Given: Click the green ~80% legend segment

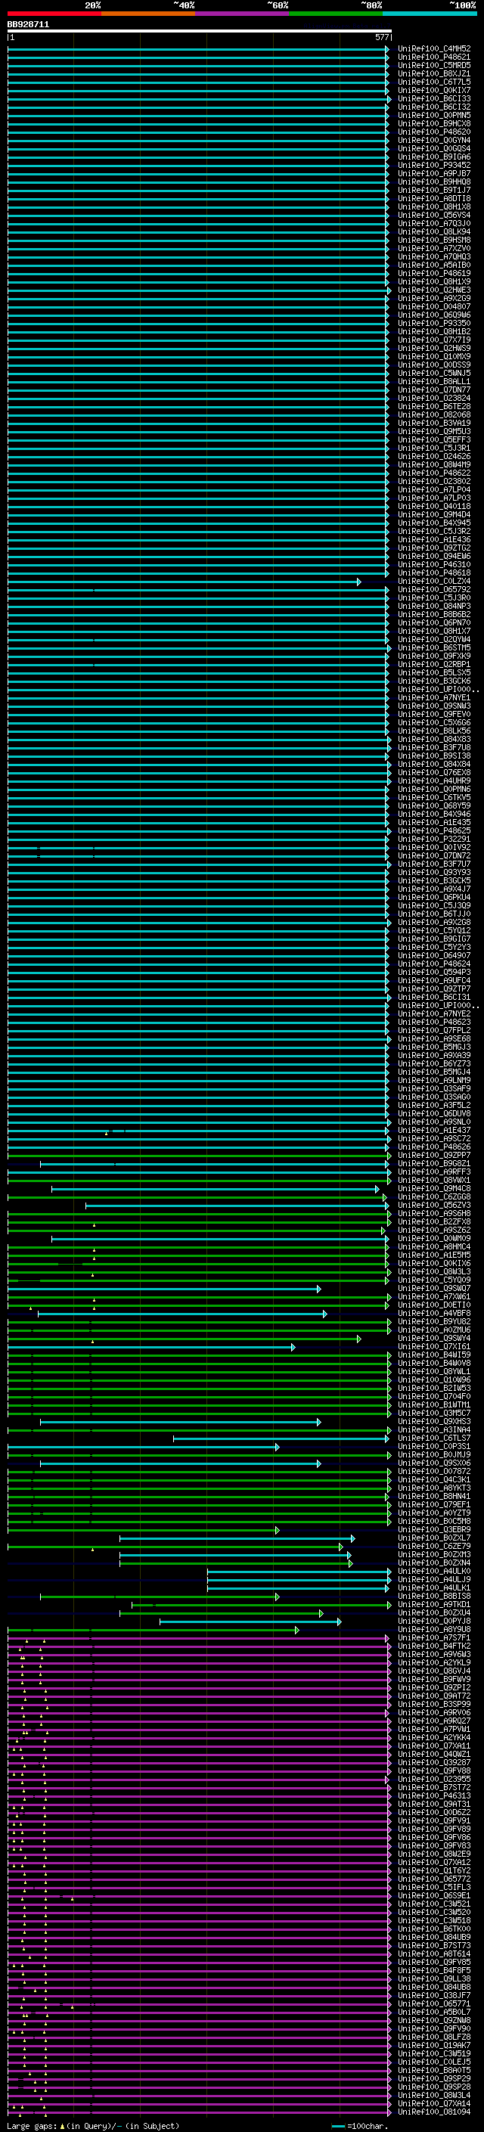Looking at the screenshot, I should pyautogui.click(x=336, y=14).
